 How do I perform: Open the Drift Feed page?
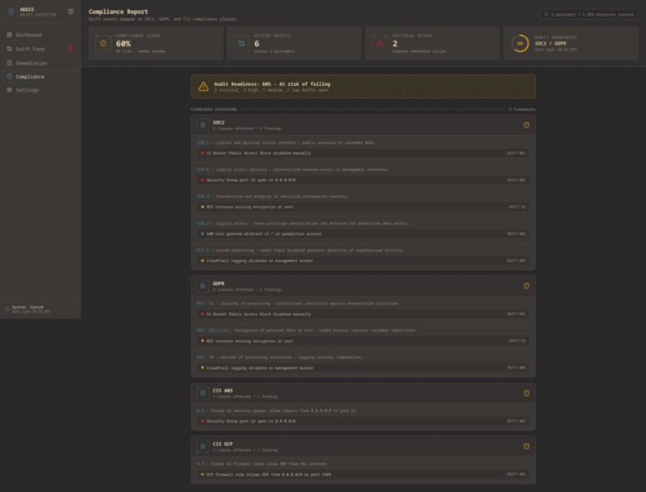[x=40, y=49]
